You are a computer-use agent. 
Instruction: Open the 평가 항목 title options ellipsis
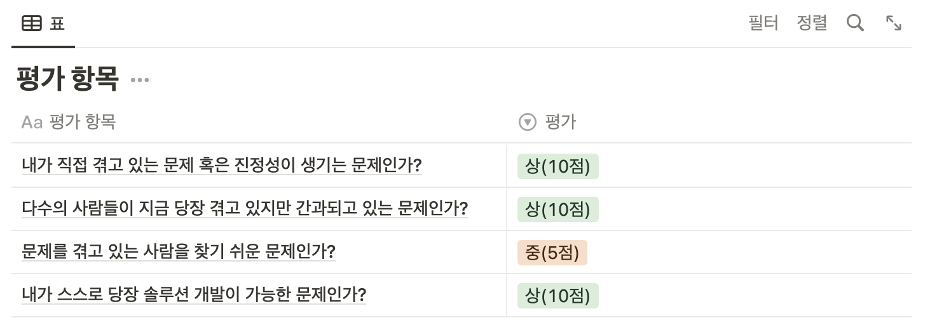point(139,80)
